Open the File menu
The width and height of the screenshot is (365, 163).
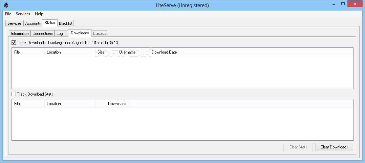coord(8,14)
